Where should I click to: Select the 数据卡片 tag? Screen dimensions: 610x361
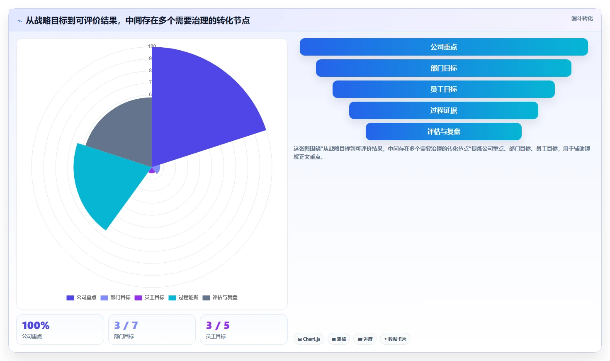click(x=395, y=339)
